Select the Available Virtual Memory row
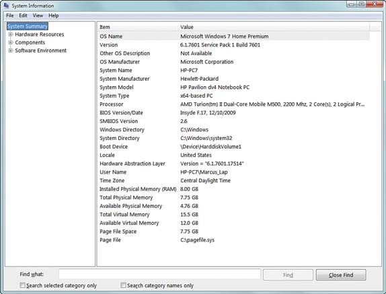The height and width of the screenshot is (294, 386). pyautogui.click(x=233, y=223)
